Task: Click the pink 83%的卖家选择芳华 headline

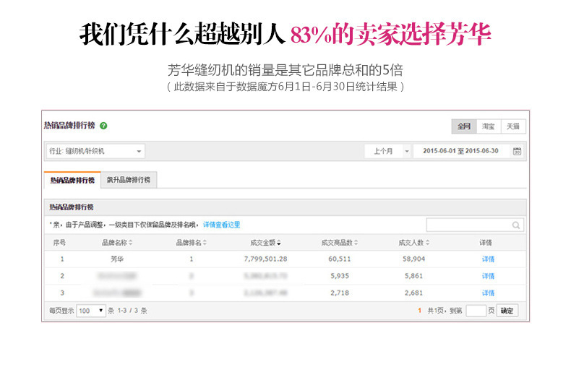Action: pos(390,34)
